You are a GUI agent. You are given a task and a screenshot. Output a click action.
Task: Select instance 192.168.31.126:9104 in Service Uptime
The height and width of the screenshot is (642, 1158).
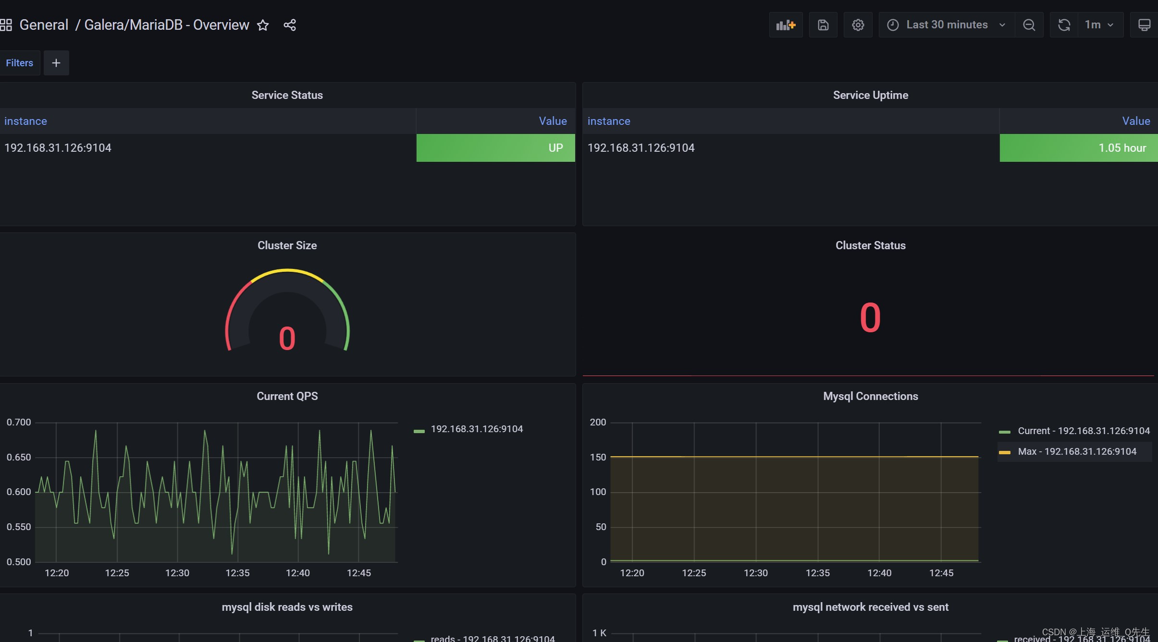[641, 148]
